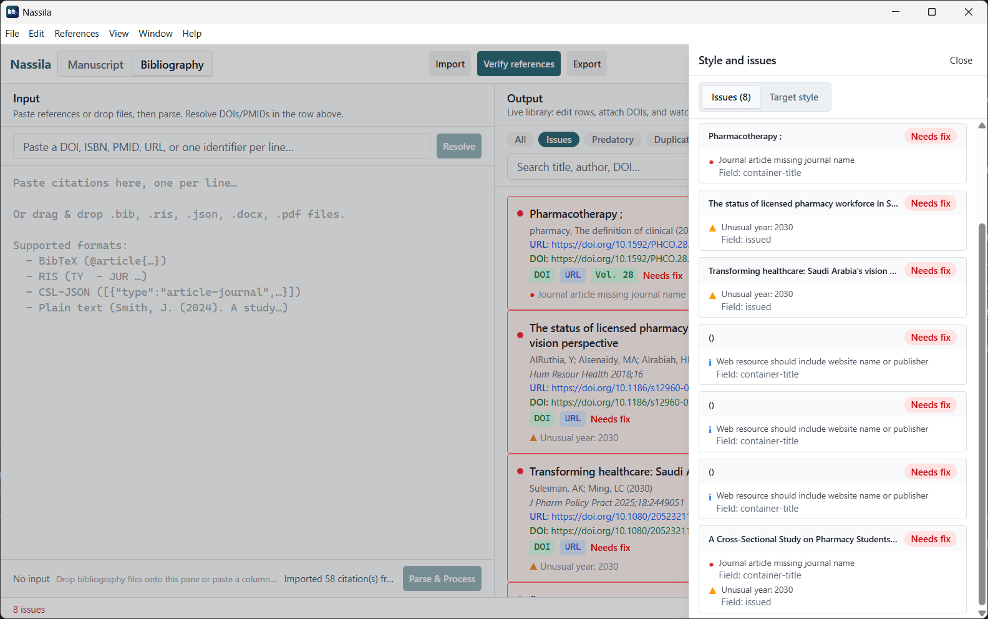
Task: Click the Export button
Action: (x=587, y=64)
